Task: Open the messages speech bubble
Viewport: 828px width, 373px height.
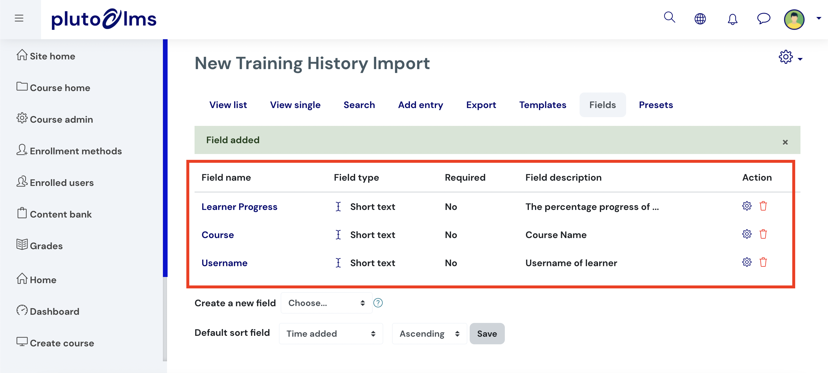Action: pyautogui.click(x=764, y=18)
